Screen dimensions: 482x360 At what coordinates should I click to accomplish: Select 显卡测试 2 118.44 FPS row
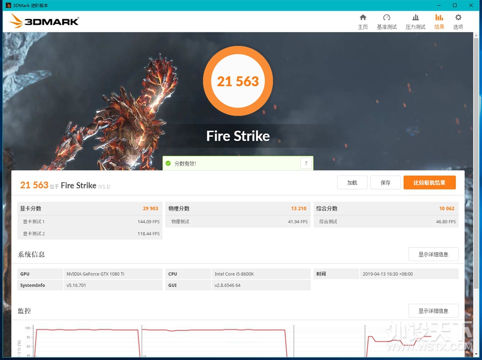90,234
